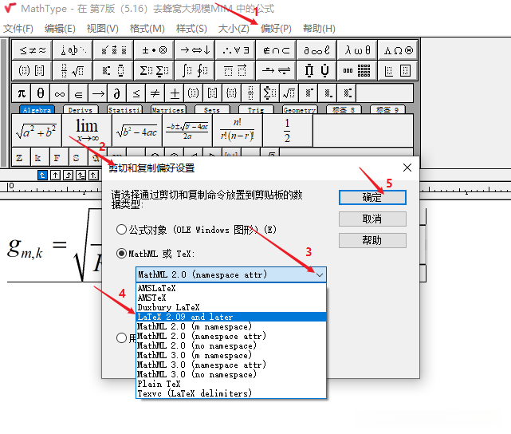Image resolution: width=511 pixels, height=434 pixels.
Task: Insert the infinity symbol from small bar
Action: 60,93
